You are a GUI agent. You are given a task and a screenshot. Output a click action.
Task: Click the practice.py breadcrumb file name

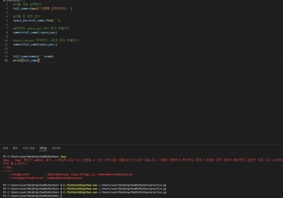click(x=13, y=1)
